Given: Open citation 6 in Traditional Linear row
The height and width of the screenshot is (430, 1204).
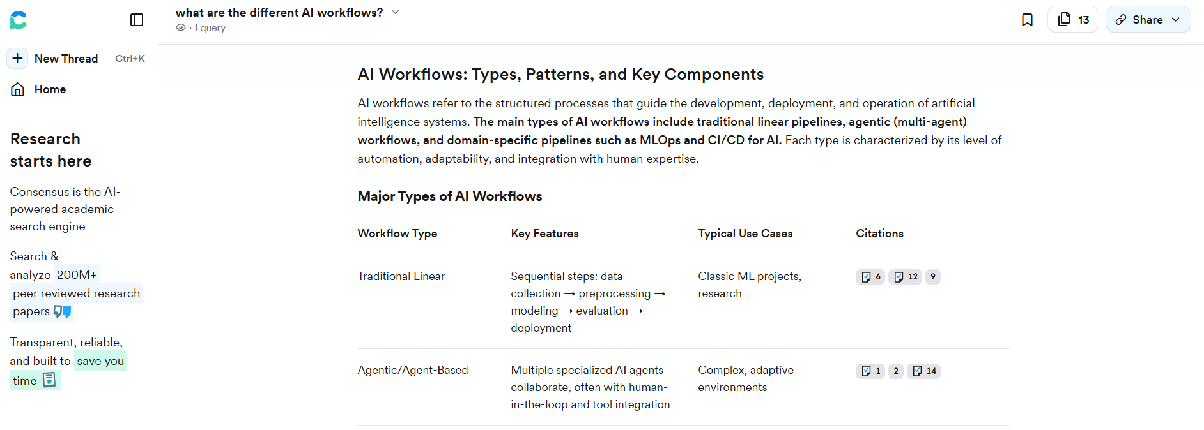Looking at the screenshot, I should (x=870, y=277).
